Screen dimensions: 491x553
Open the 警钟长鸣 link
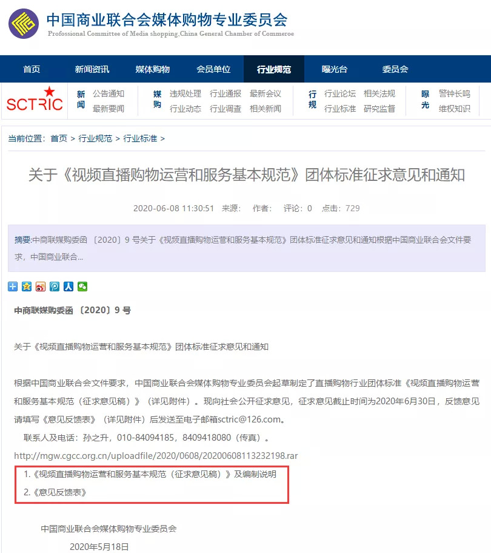pos(455,94)
